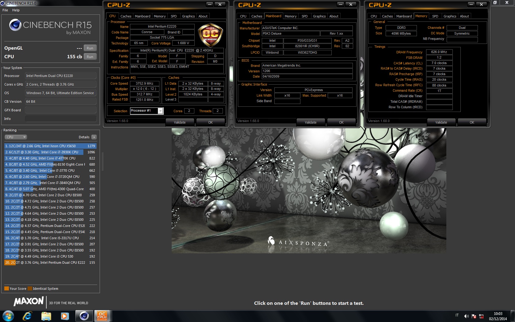This screenshot has height=322, width=515.
Task: Select ranking row Core i7-3770 CPU
Action: point(51,171)
